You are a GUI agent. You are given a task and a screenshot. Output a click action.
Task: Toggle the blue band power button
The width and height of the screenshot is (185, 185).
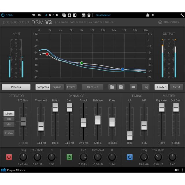pyautogui.click(x=130, y=157)
